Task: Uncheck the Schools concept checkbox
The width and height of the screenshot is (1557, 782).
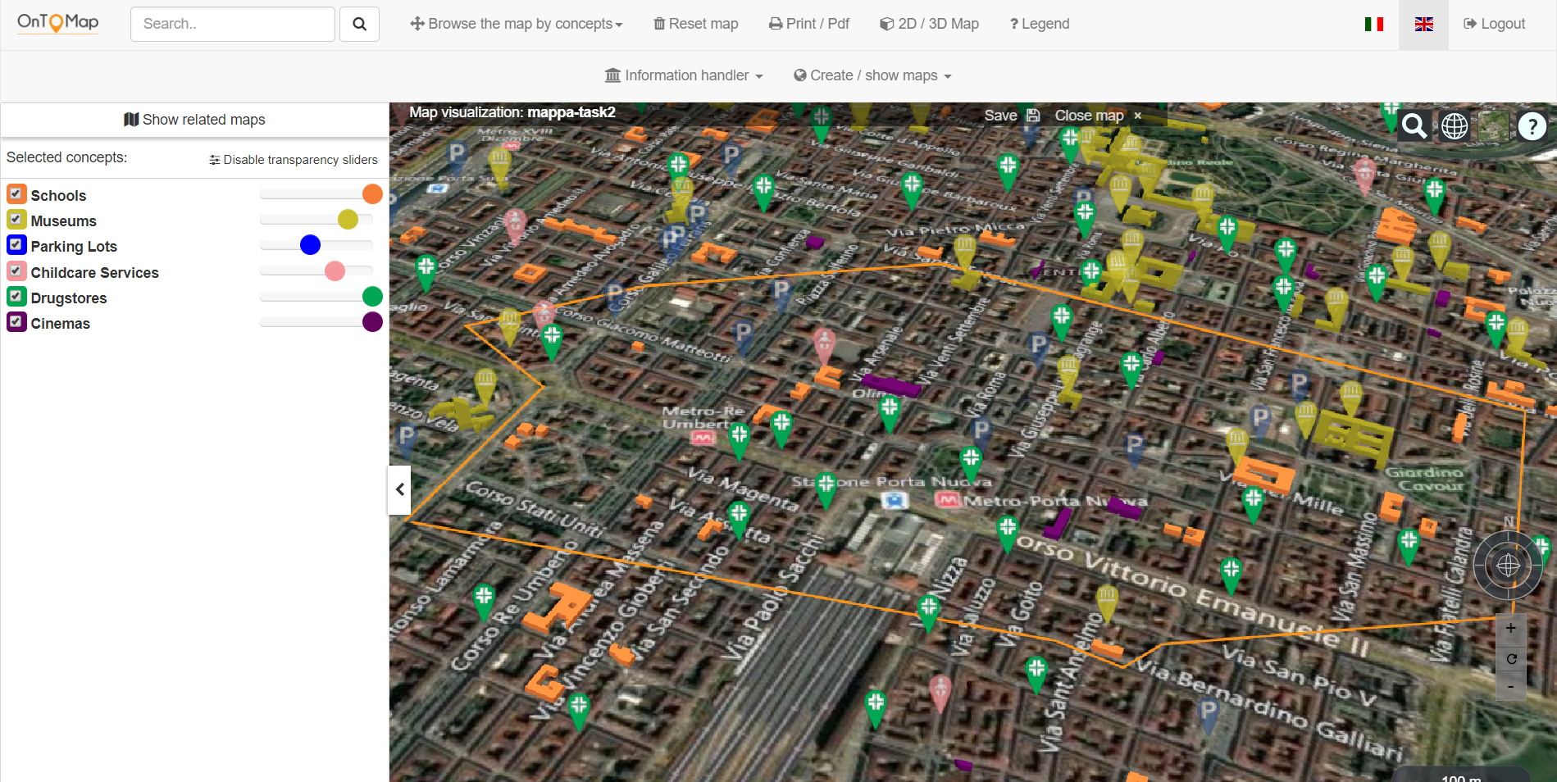Action: pos(16,194)
